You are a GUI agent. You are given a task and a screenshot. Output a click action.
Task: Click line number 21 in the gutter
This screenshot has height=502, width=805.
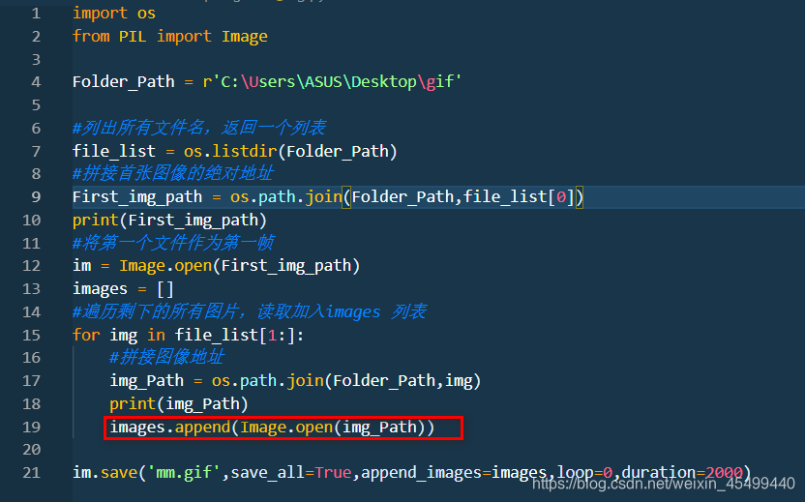(x=31, y=473)
